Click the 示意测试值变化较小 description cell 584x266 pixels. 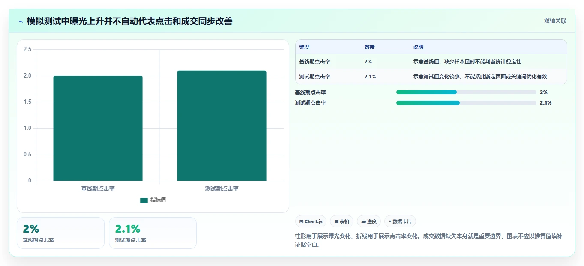(480, 77)
